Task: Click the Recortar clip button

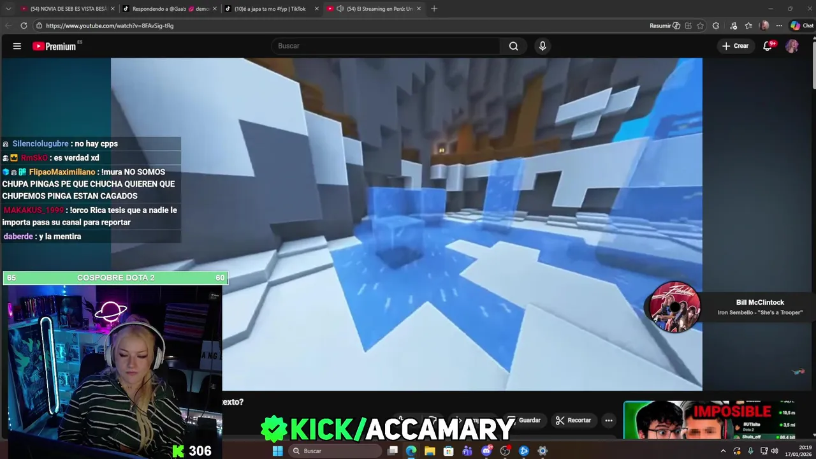Action: click(x=573, y=420)
